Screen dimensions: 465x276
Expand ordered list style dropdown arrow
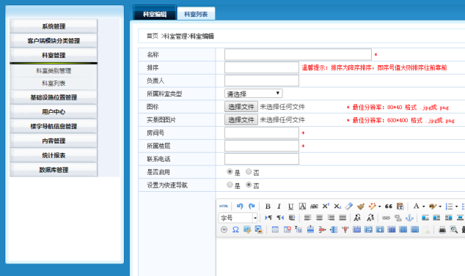tap(456, 206)
